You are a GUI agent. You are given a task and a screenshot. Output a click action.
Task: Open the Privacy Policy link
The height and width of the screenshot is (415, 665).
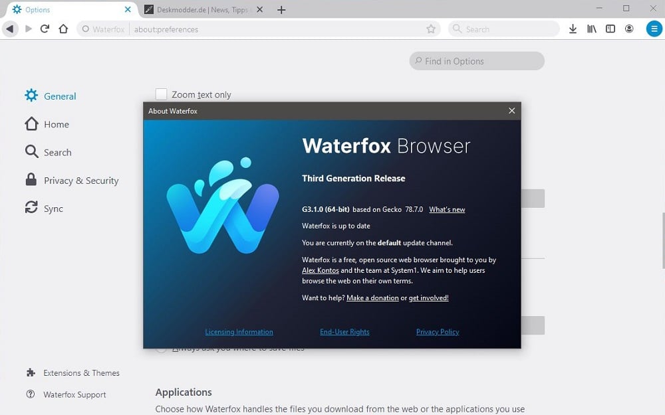click(x=438, y=331)
